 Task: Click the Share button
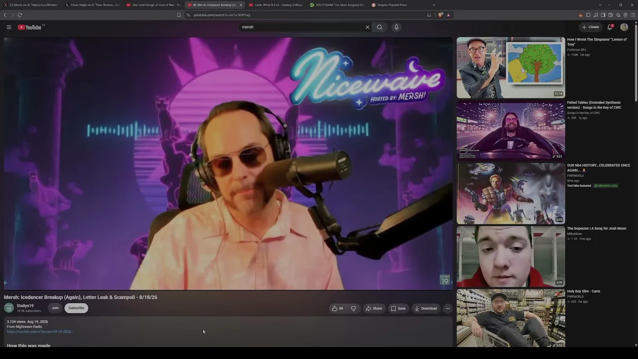tap(374, 308)
